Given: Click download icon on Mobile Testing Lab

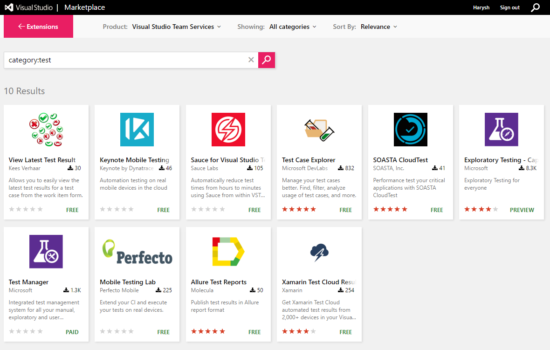Looking at the screenshot, I should [158, 290].
